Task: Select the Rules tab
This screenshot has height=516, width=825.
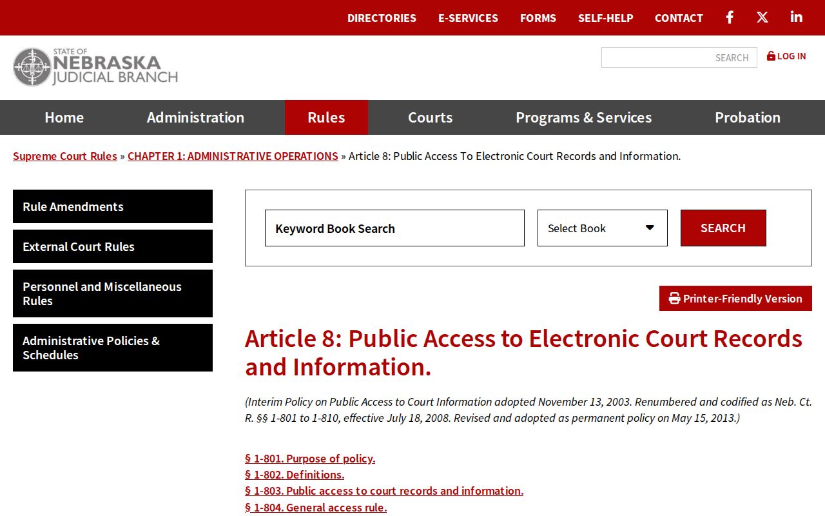Action: [x=326, y=117]
